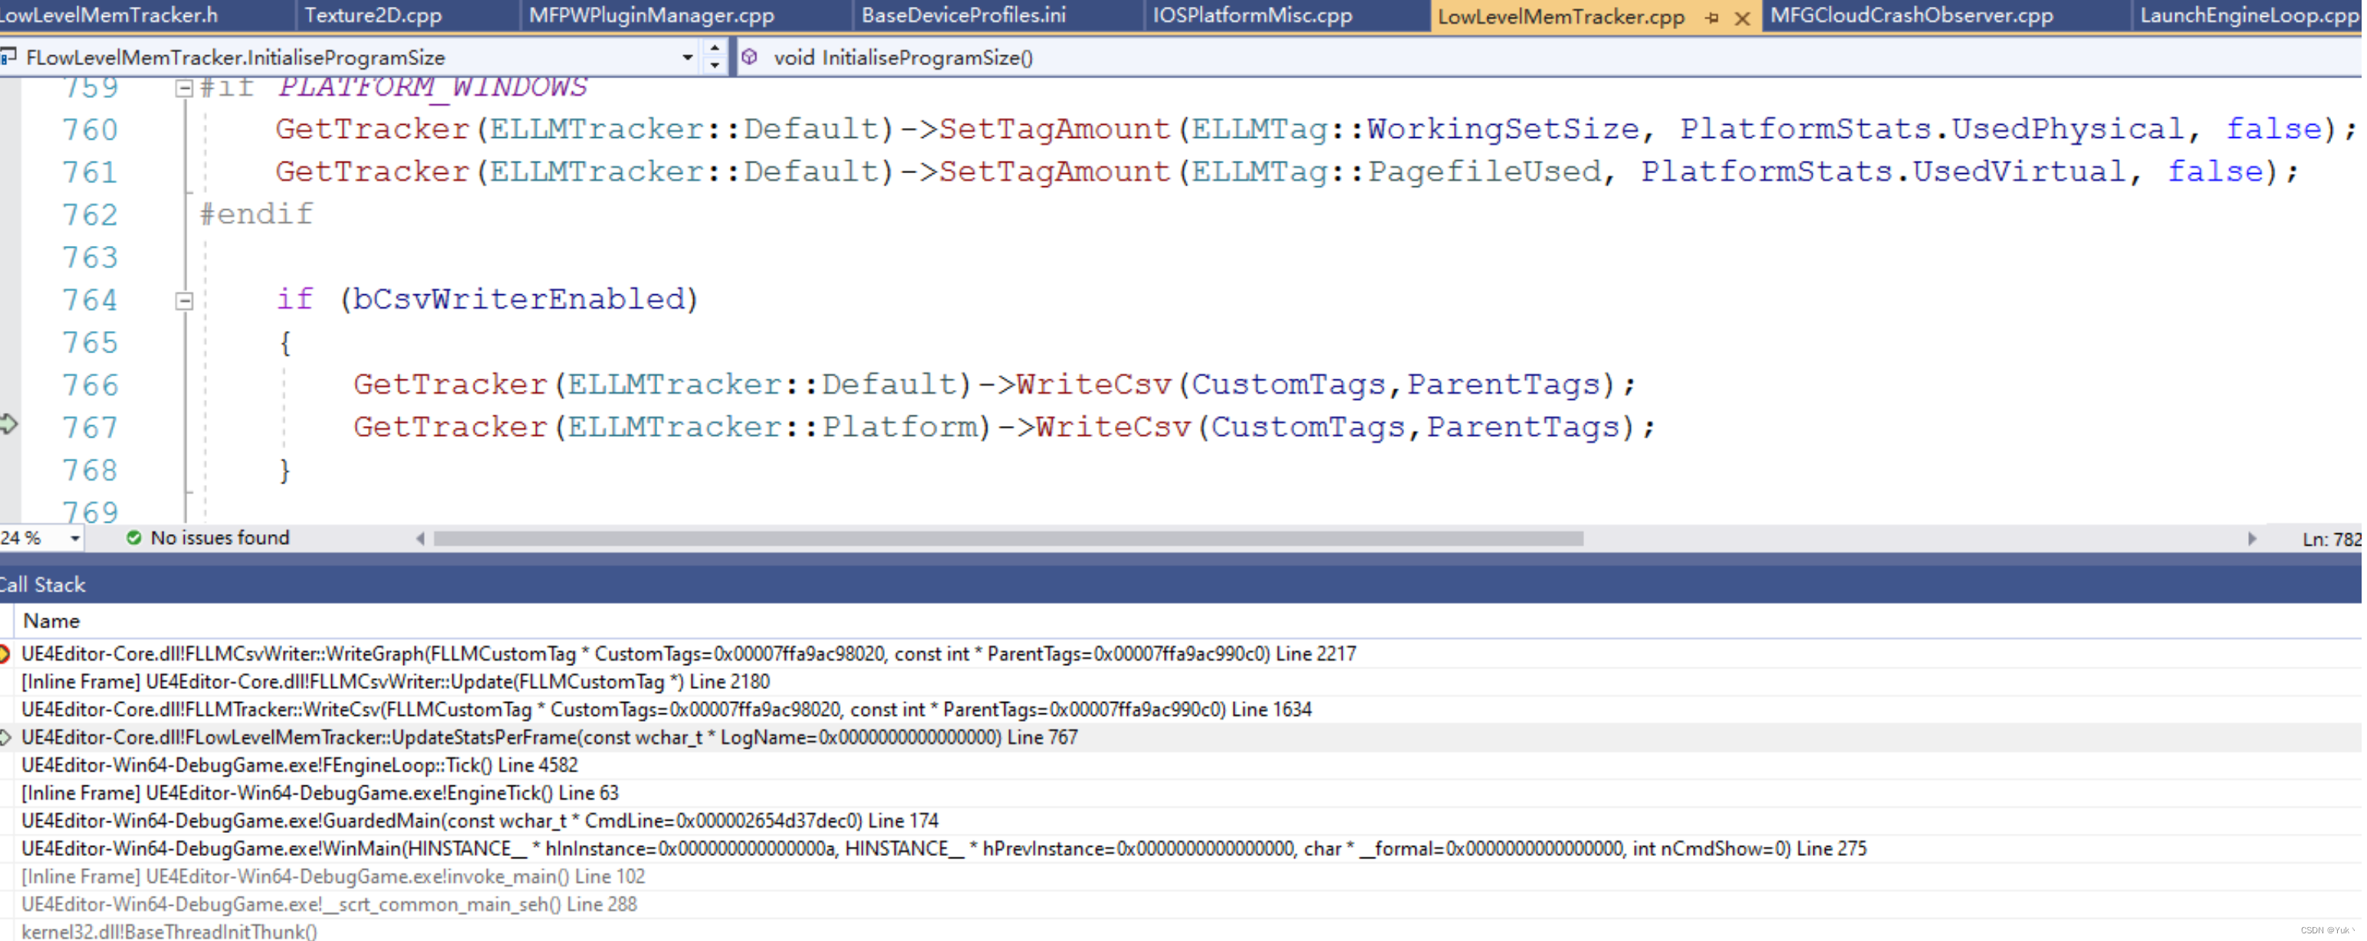The height and width of the screenshot is (941, 2367).
Task: Click the horizontal scrollbar right arrow
Action: (2251, 539)
